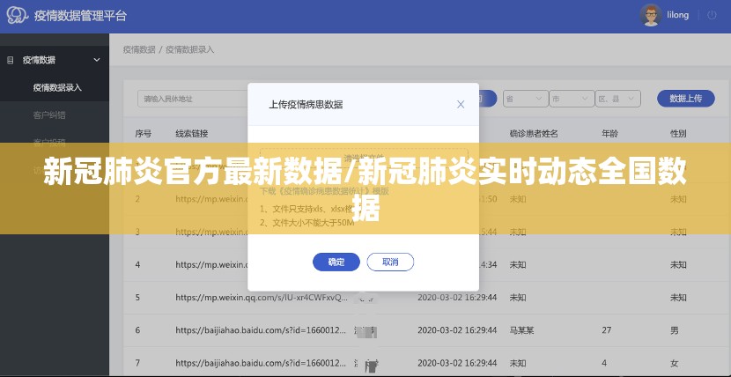
Task: Click the power logout icon
Action: click(712, 15)
